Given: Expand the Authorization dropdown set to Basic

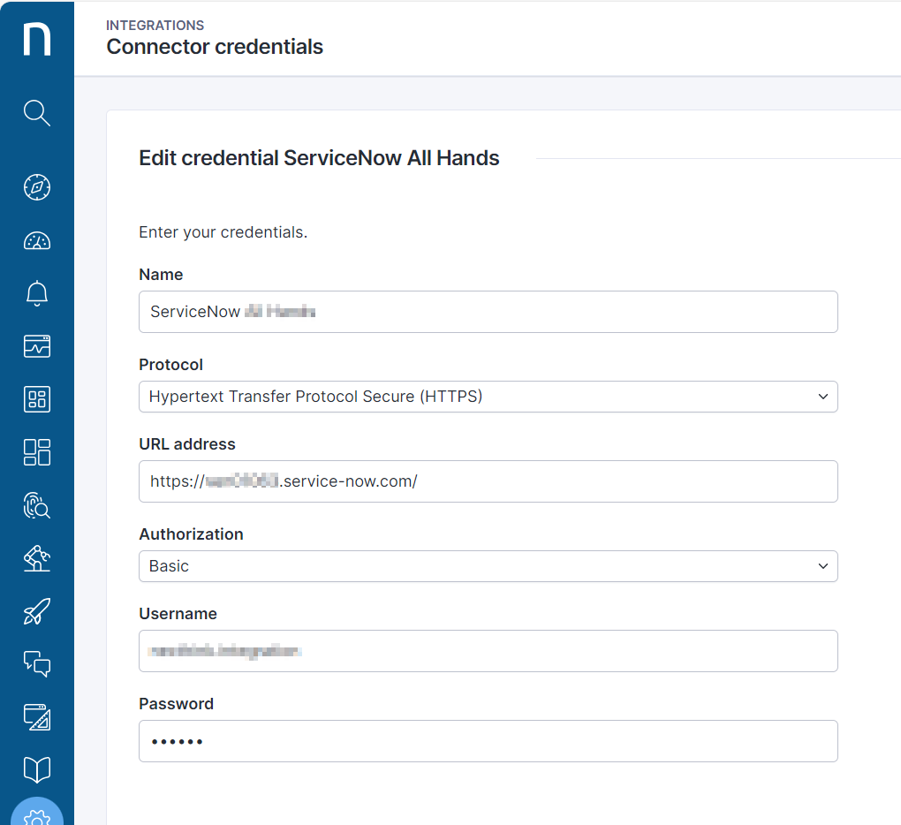Looking at the screenshot, I should tap(488, 566).
